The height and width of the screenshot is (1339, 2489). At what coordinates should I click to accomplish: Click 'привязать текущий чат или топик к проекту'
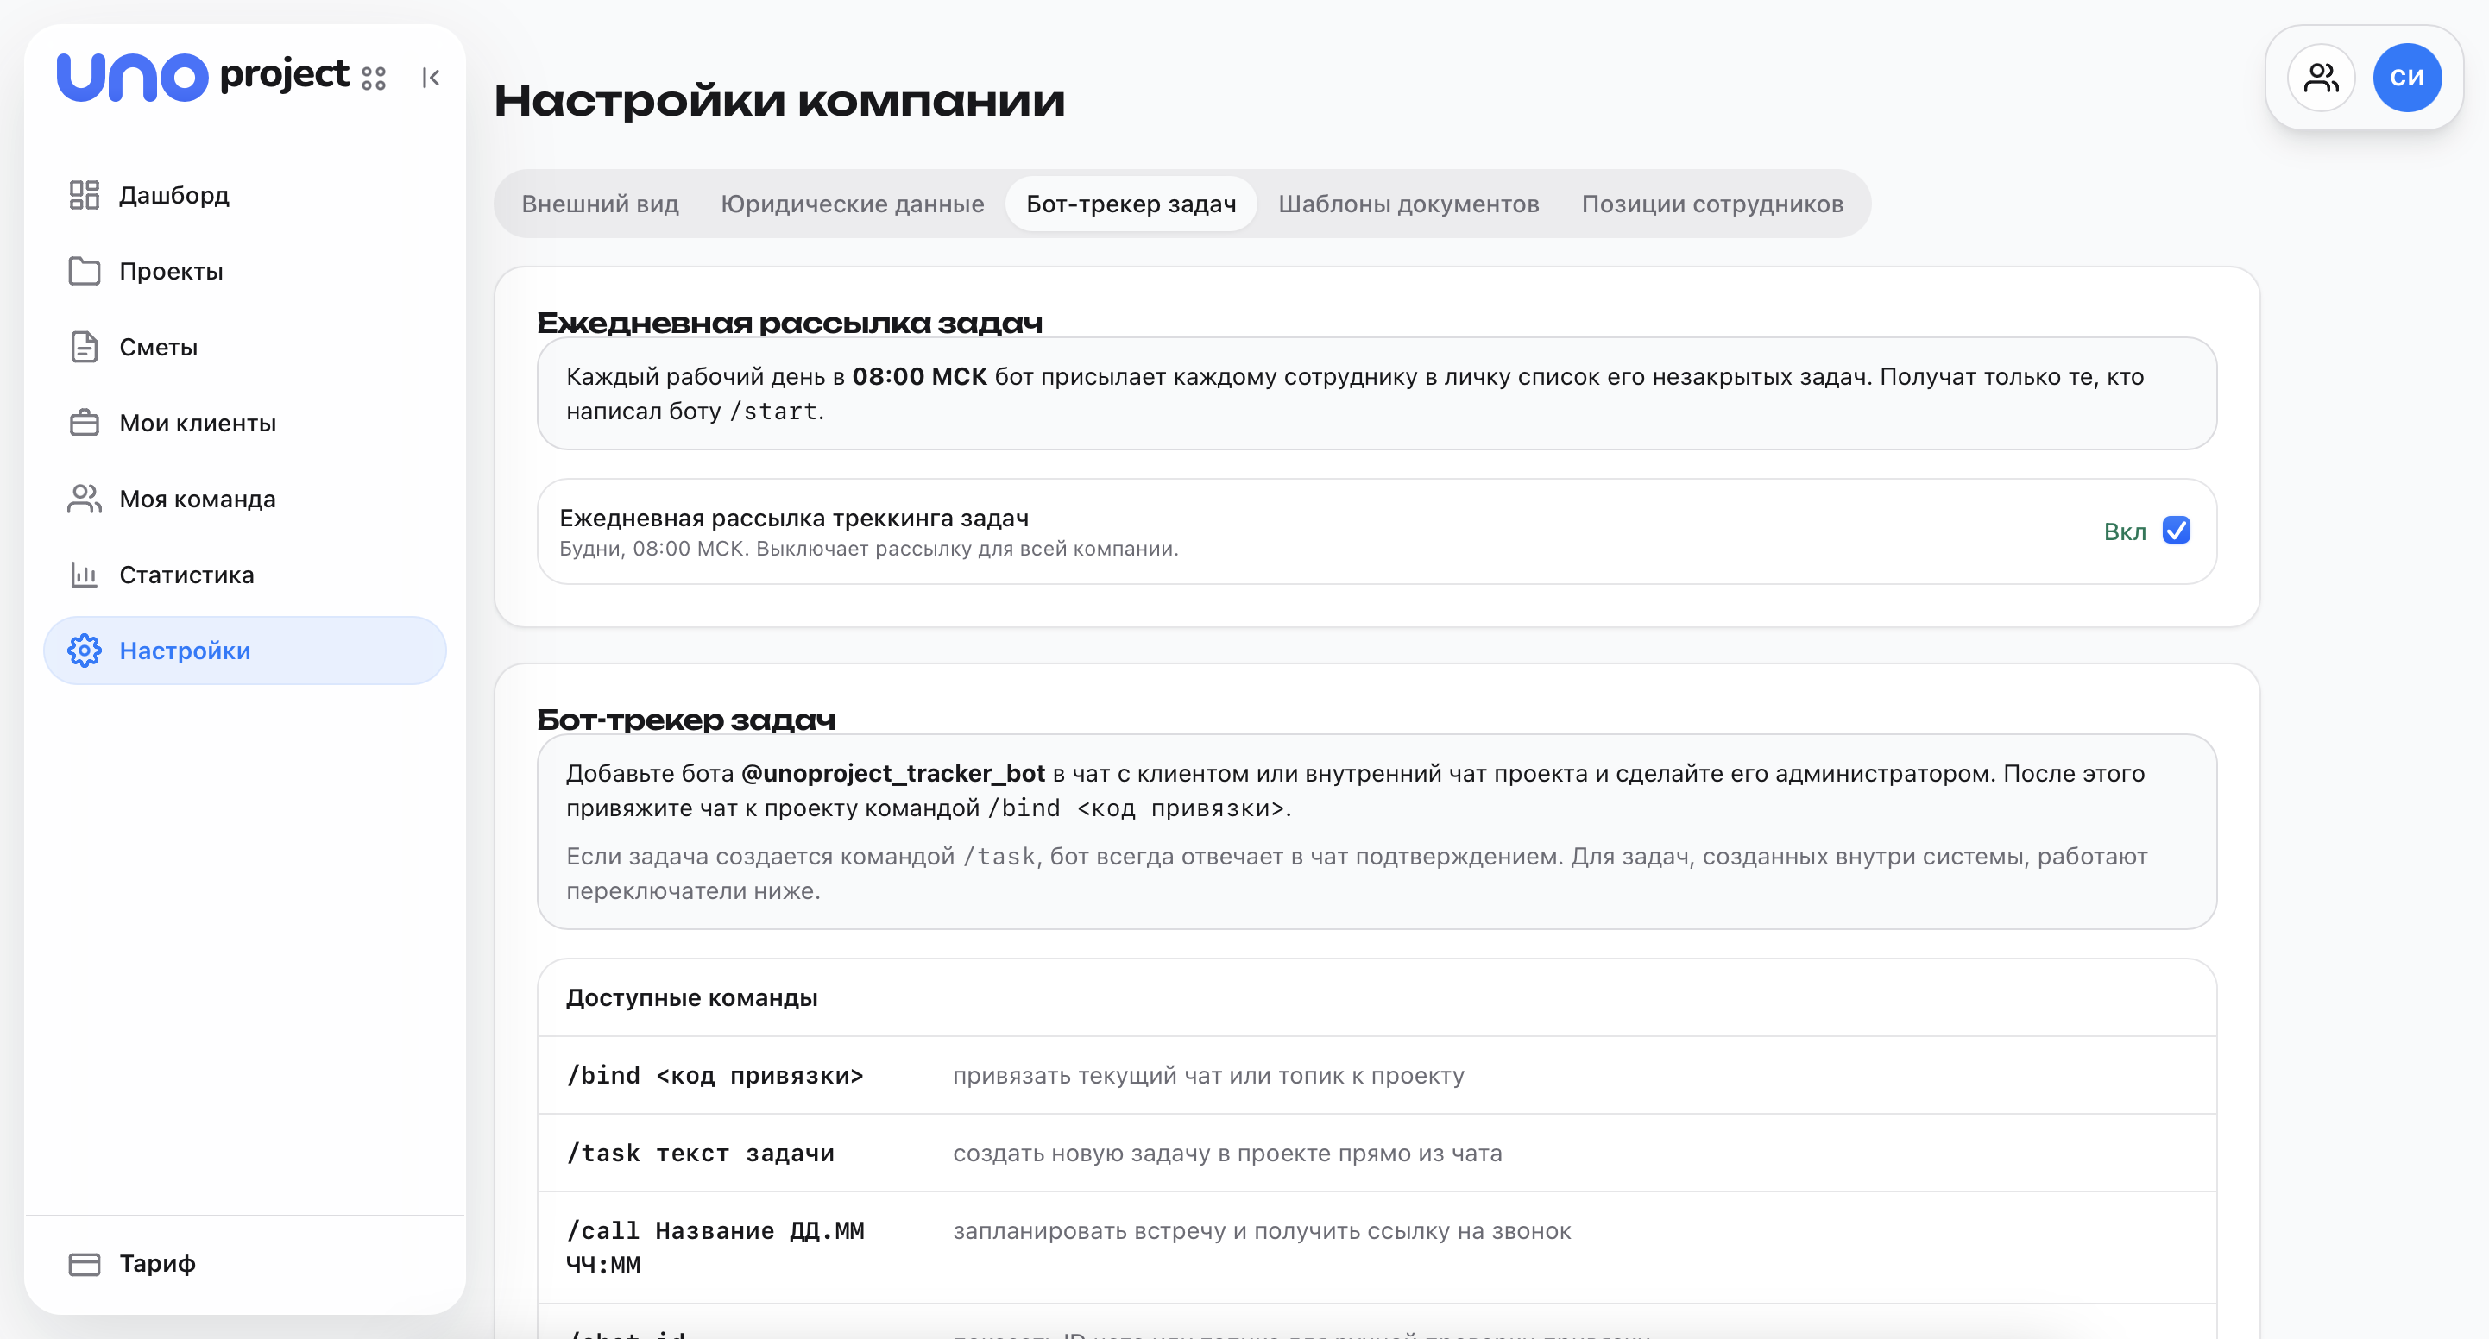1207,1076
